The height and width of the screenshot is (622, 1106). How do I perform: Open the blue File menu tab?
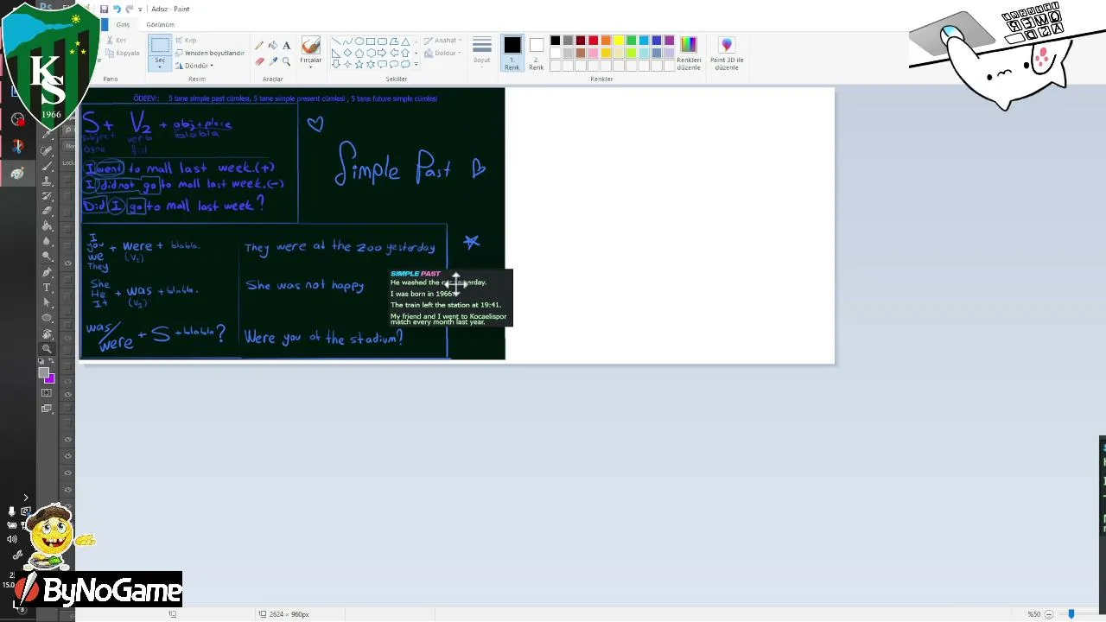tap(105, 24)
